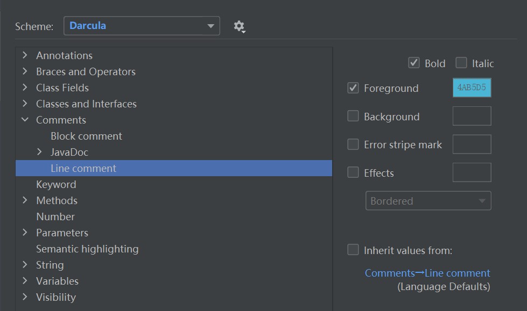Toggle the Italic checkbox

tap(461, 63)
